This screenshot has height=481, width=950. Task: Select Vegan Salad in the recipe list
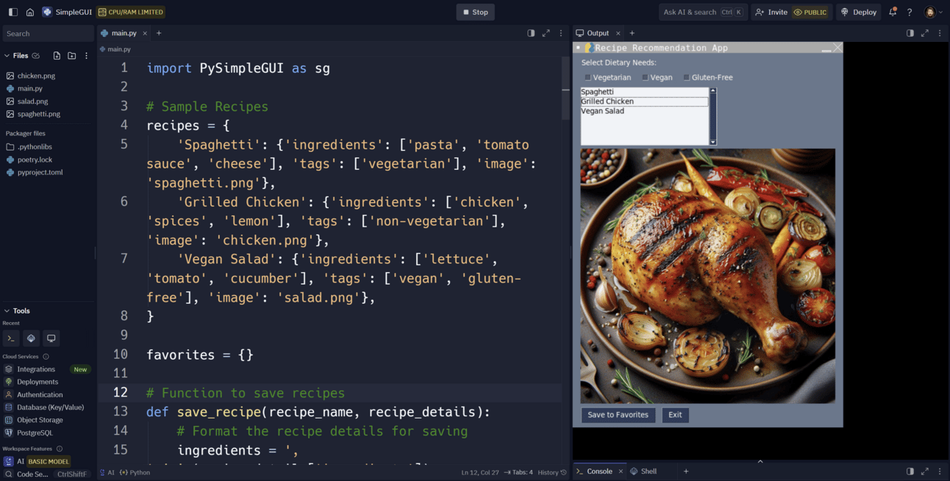(x=644, y=111)
